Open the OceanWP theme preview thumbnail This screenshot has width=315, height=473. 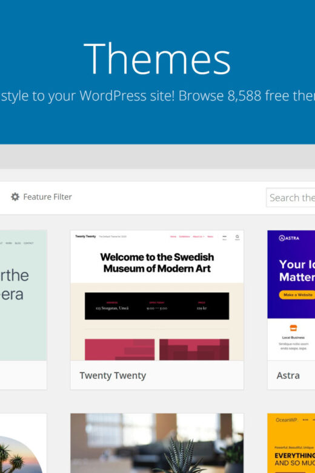point(291,443)
